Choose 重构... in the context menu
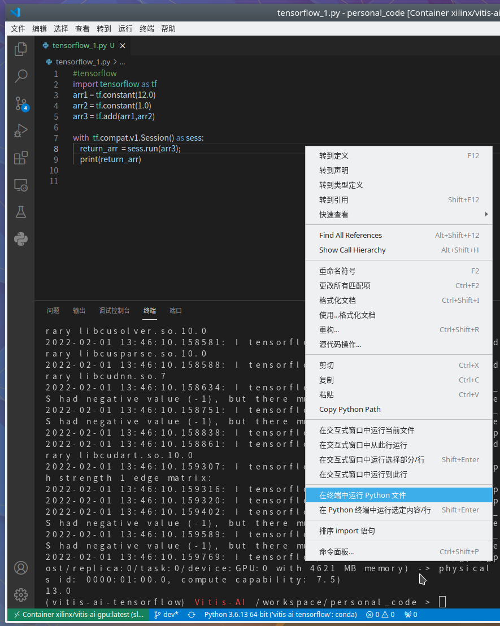 398,330
